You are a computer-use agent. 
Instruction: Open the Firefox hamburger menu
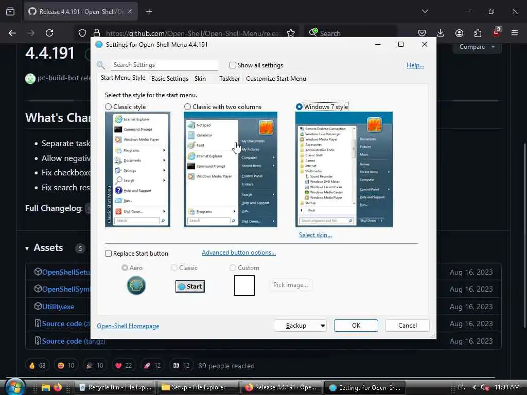tap(515, 33)
